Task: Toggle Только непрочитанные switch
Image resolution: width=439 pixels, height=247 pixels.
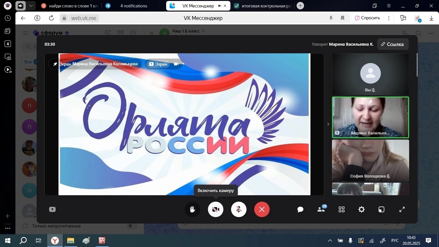Action: coord(132,226)
